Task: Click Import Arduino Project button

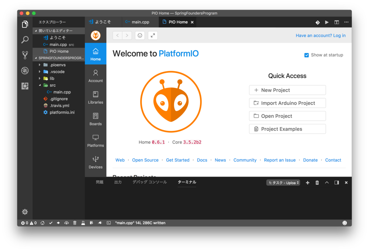Action: point(287,103)
